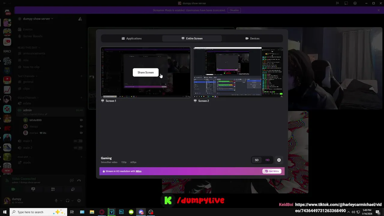Disable Streamer Mode from the top banner
The width and height of the screenshot is (384, 216).
click(234, 10)
